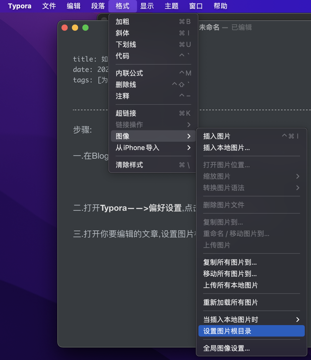Screen dimensions: 311x360
Task: Click the yellow minimize window button
Action: pos(75,28)
